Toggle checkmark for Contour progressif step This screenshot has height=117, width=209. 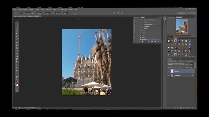(x=134, y=24)
